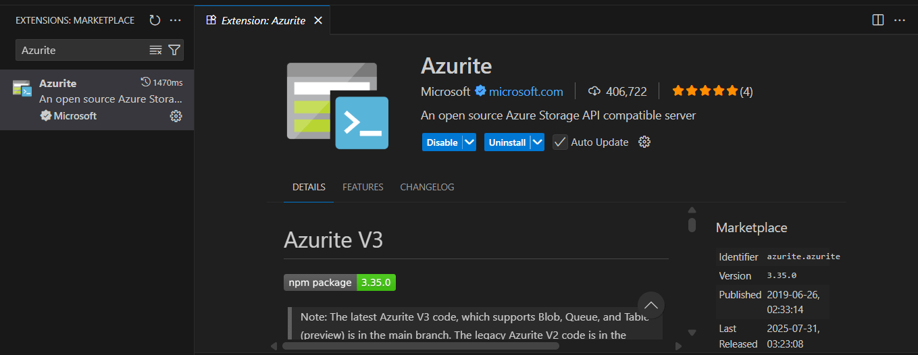Switch to the FEATURES tab
The height and width of the screenshot is (355, 918).
[363, 187]
